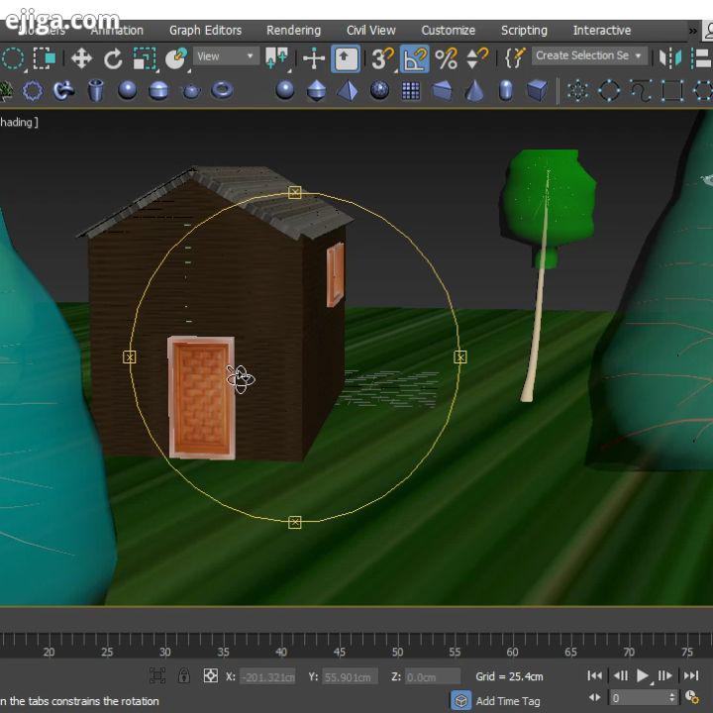This screenshot has width=713, height=713.
Task: Toggle Keyboard Shortcut Override button
Action: [346, 58]
